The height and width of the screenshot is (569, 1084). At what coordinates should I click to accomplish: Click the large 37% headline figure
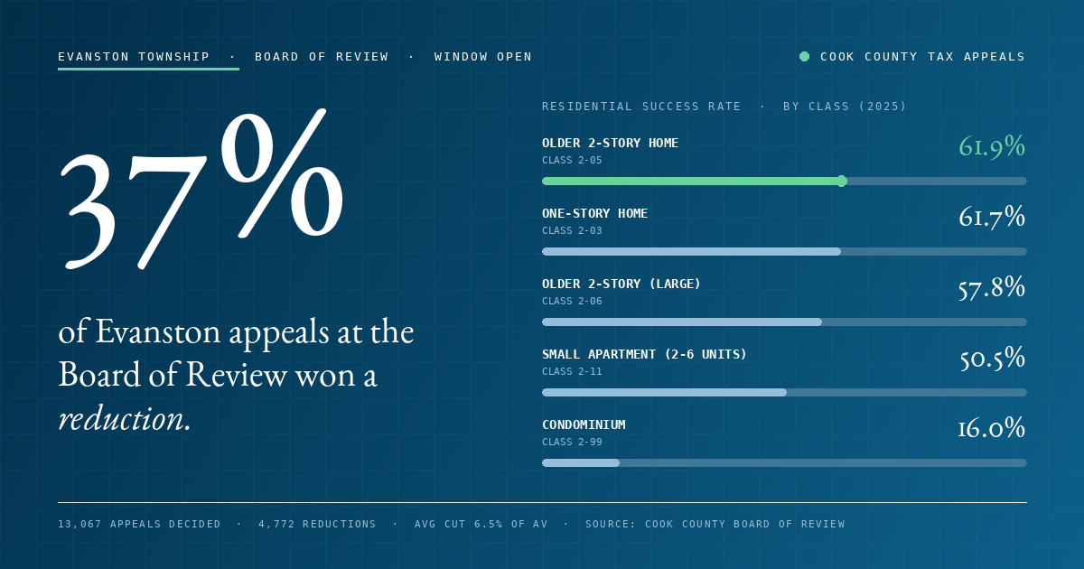tap(201, 190)
